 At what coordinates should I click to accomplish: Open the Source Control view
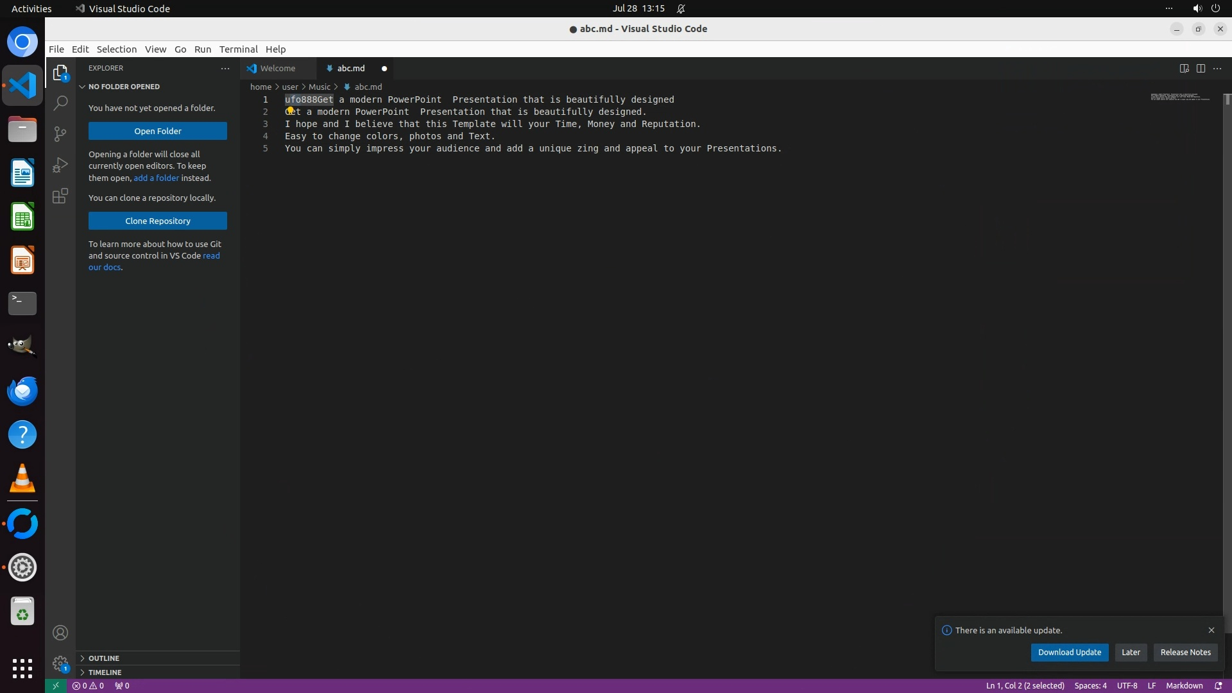60,133
